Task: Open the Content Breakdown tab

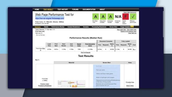Action: click(x=74, y=27)
